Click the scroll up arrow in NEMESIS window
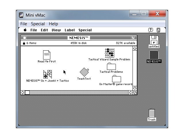This screenshot has height=138, width=184. (x=135, y=48)
